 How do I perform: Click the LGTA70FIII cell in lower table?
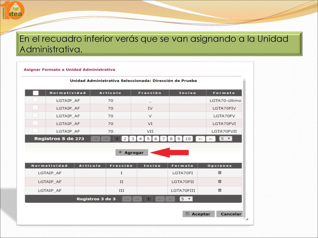coord(183,191)
